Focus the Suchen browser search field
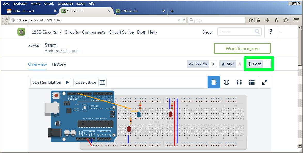Image resolution: width=303 pixels, height=153 pixels. coord(217,20)
